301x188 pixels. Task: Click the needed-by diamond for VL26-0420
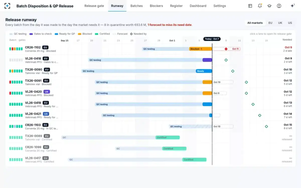coord(246,93)
